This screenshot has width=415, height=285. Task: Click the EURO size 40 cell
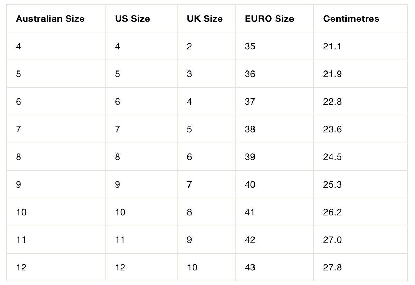[x=275, y=184]
